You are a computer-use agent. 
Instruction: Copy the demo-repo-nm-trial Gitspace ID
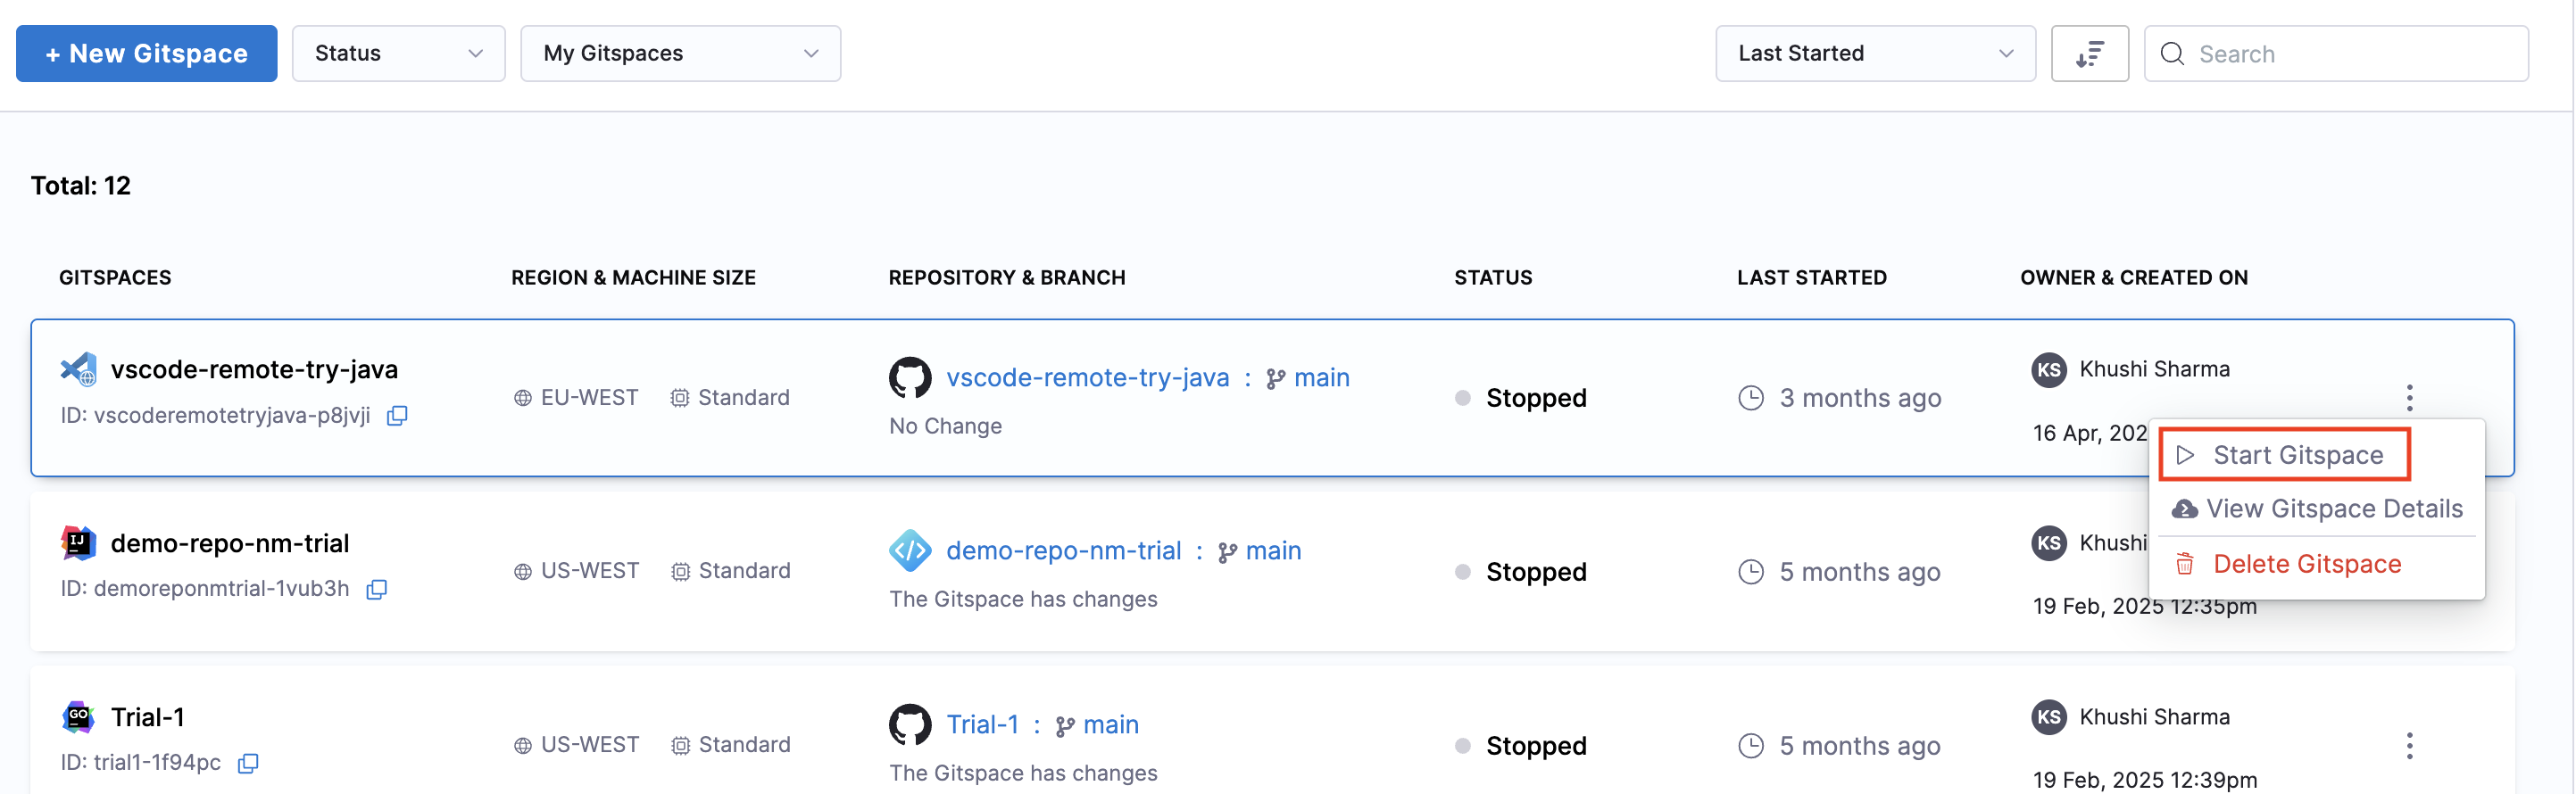coord(376,589)
